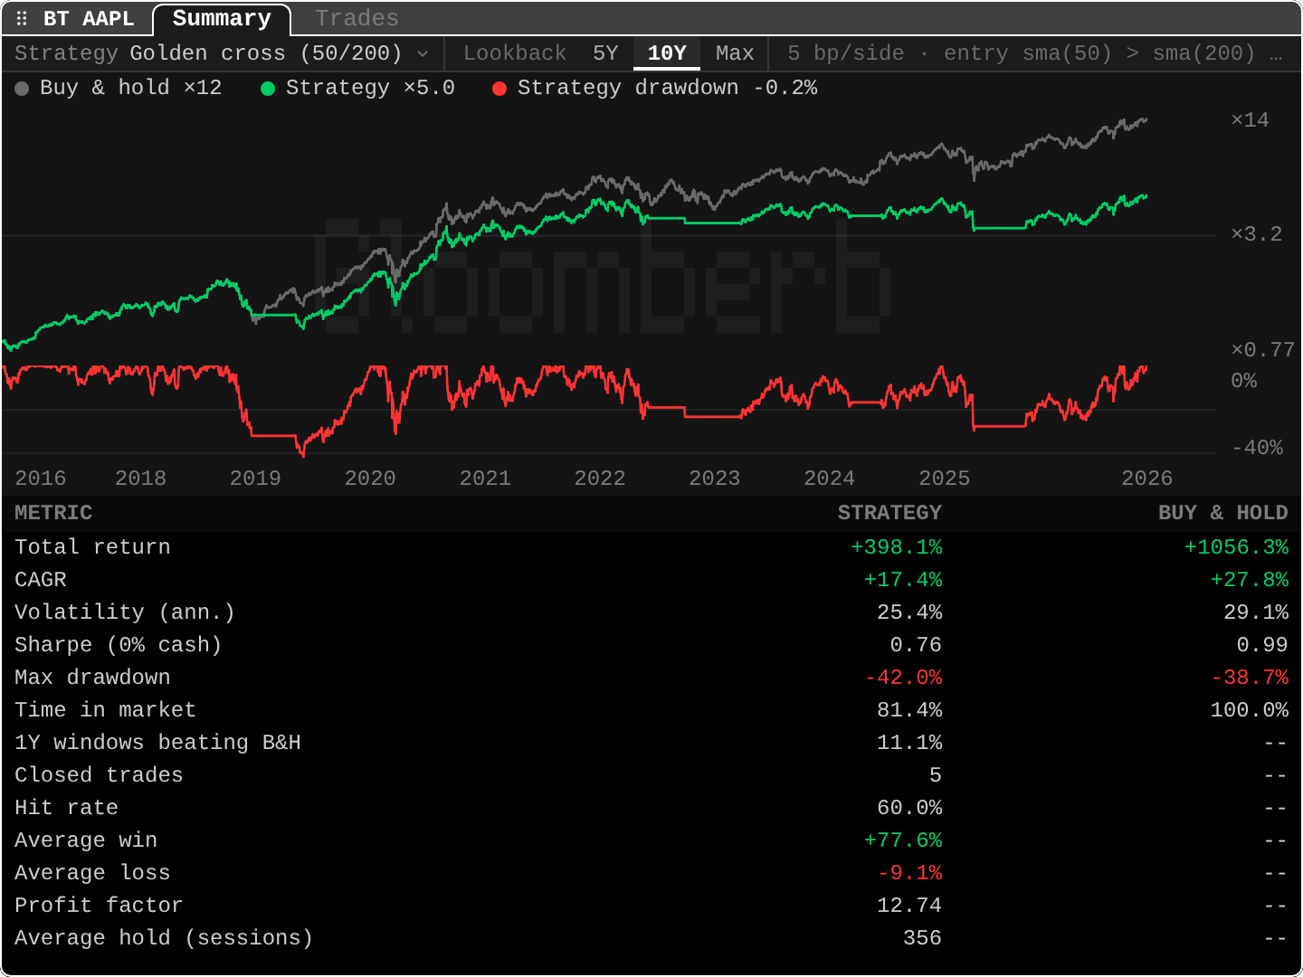This screenshot has width=1303, height=977.
Task: Open the Trades tab
Action: tap(357, 18)
